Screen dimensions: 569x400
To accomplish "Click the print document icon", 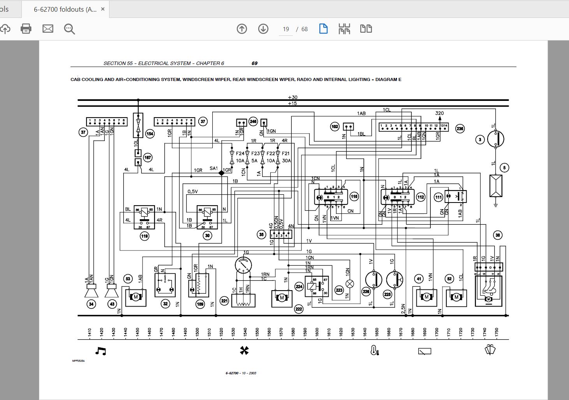I will (x=26, y=29).
